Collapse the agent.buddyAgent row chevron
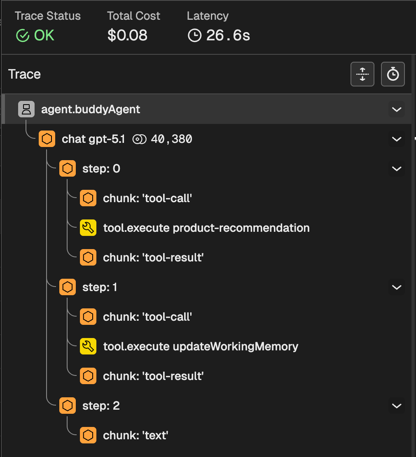Image resolution: width=416 pixels, height=457 pixels. tap(397, 110)
